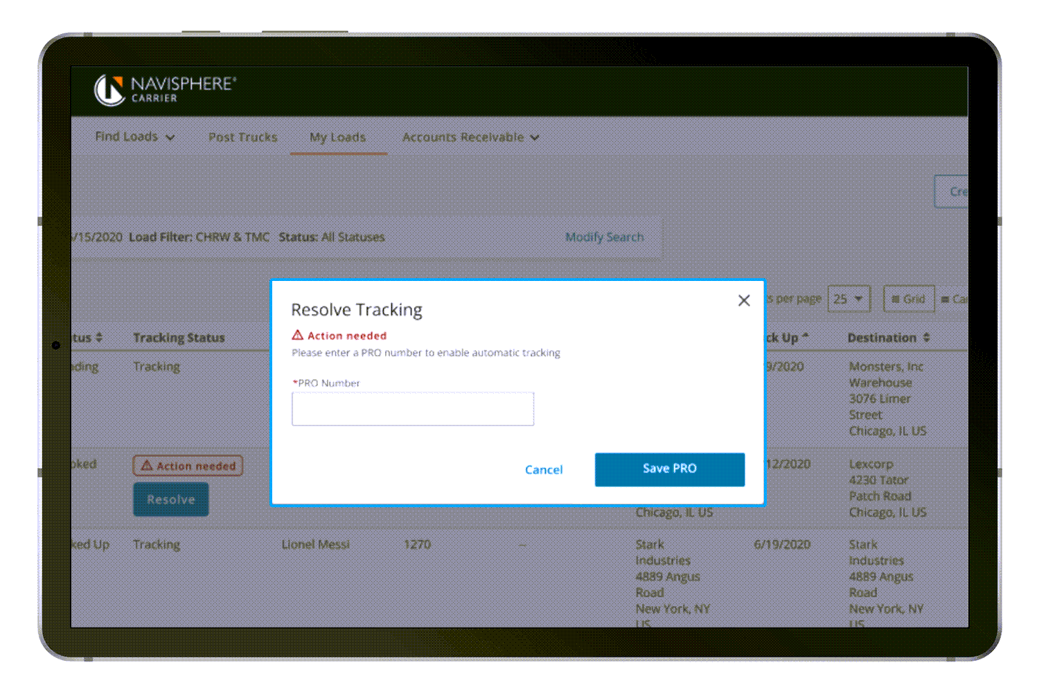Open the 25 results per page dropdown
Screen dimensions: 1039x692
[849, 299]
